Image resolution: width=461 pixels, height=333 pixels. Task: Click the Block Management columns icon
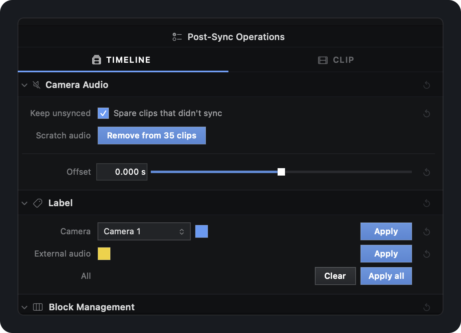point(38,307)
